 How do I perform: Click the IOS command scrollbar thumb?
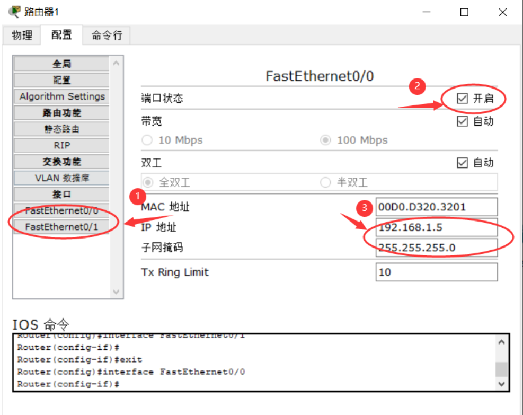point(501,369)
